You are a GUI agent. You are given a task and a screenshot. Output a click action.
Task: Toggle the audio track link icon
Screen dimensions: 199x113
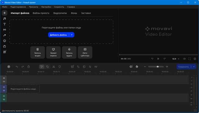4,100
